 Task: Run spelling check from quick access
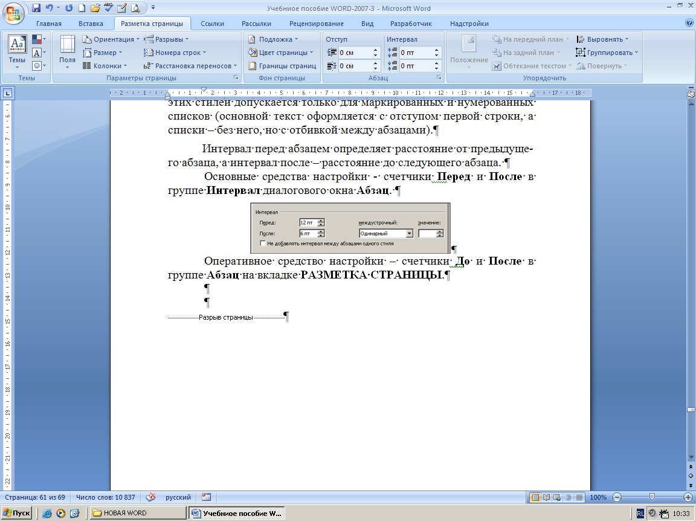[x=108, y=7]
